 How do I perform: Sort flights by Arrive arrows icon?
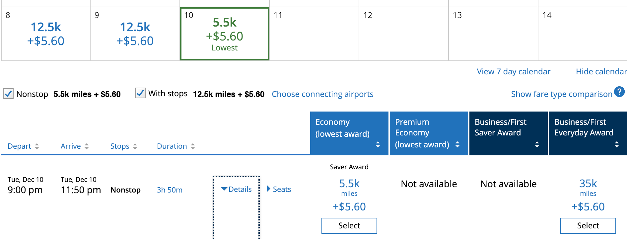(87, 146)
